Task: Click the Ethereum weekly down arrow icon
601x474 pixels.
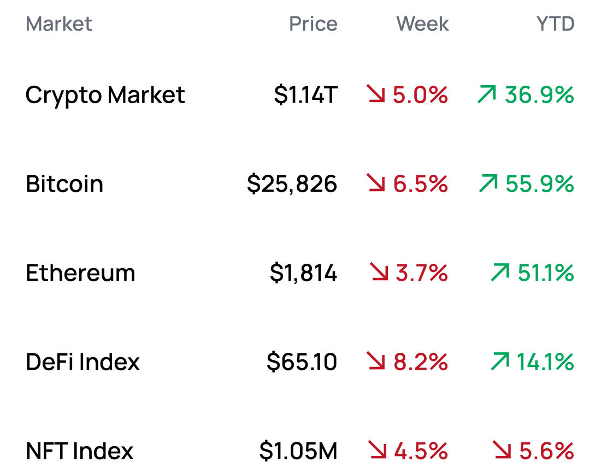Action: coord(379,273)
